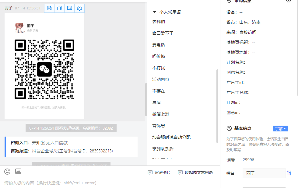Open the emoji picker smiley icon
This screenshot has height=188, width=298.
(x=7, y=172)
